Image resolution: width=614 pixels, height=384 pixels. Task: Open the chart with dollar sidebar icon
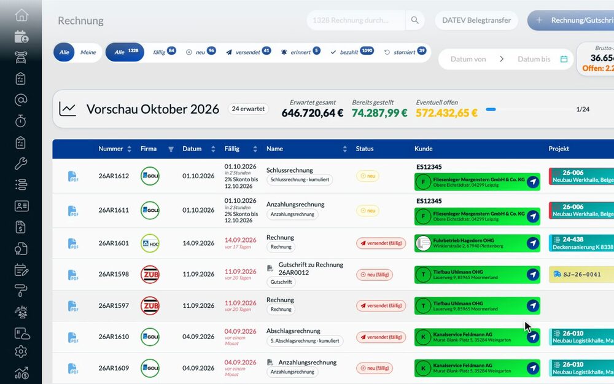21,373
